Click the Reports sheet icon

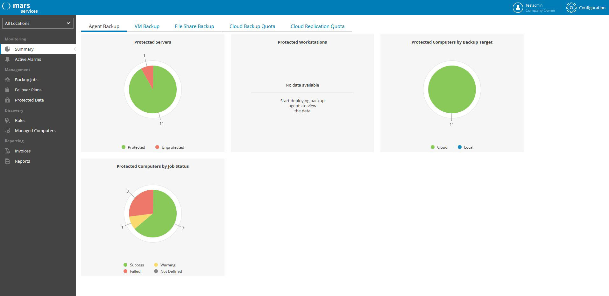pos(8,161)
